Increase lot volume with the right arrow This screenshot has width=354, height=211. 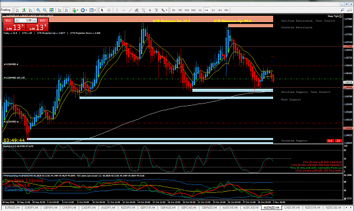[x=35, y=20]
